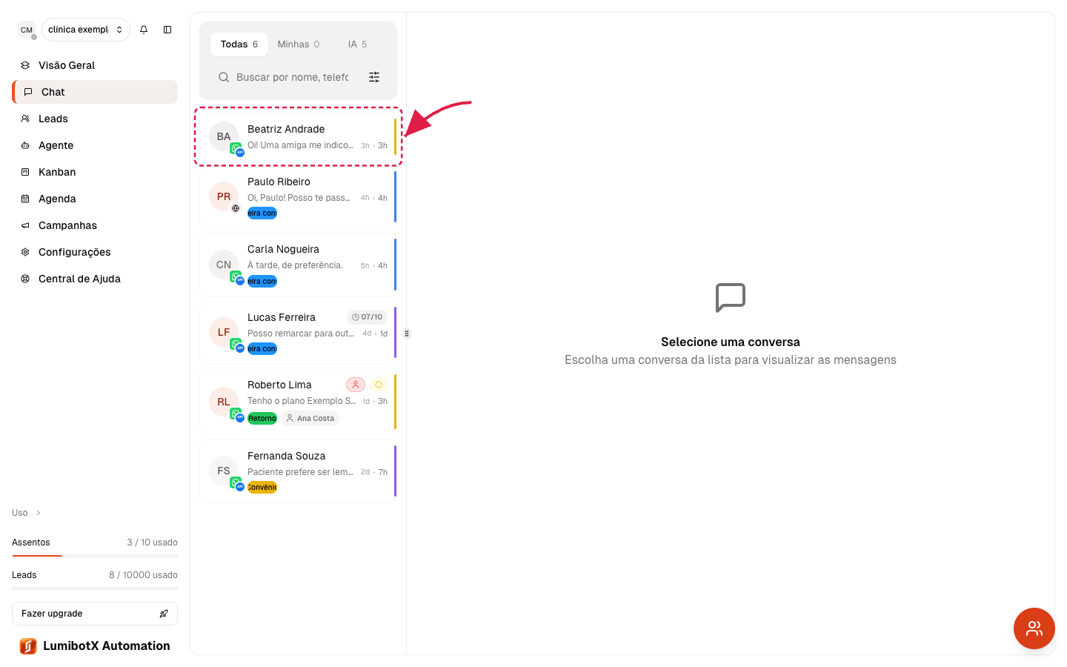Switch to the IA tab
This screenshot has height=667, width=1067.
tap(357, 44)
